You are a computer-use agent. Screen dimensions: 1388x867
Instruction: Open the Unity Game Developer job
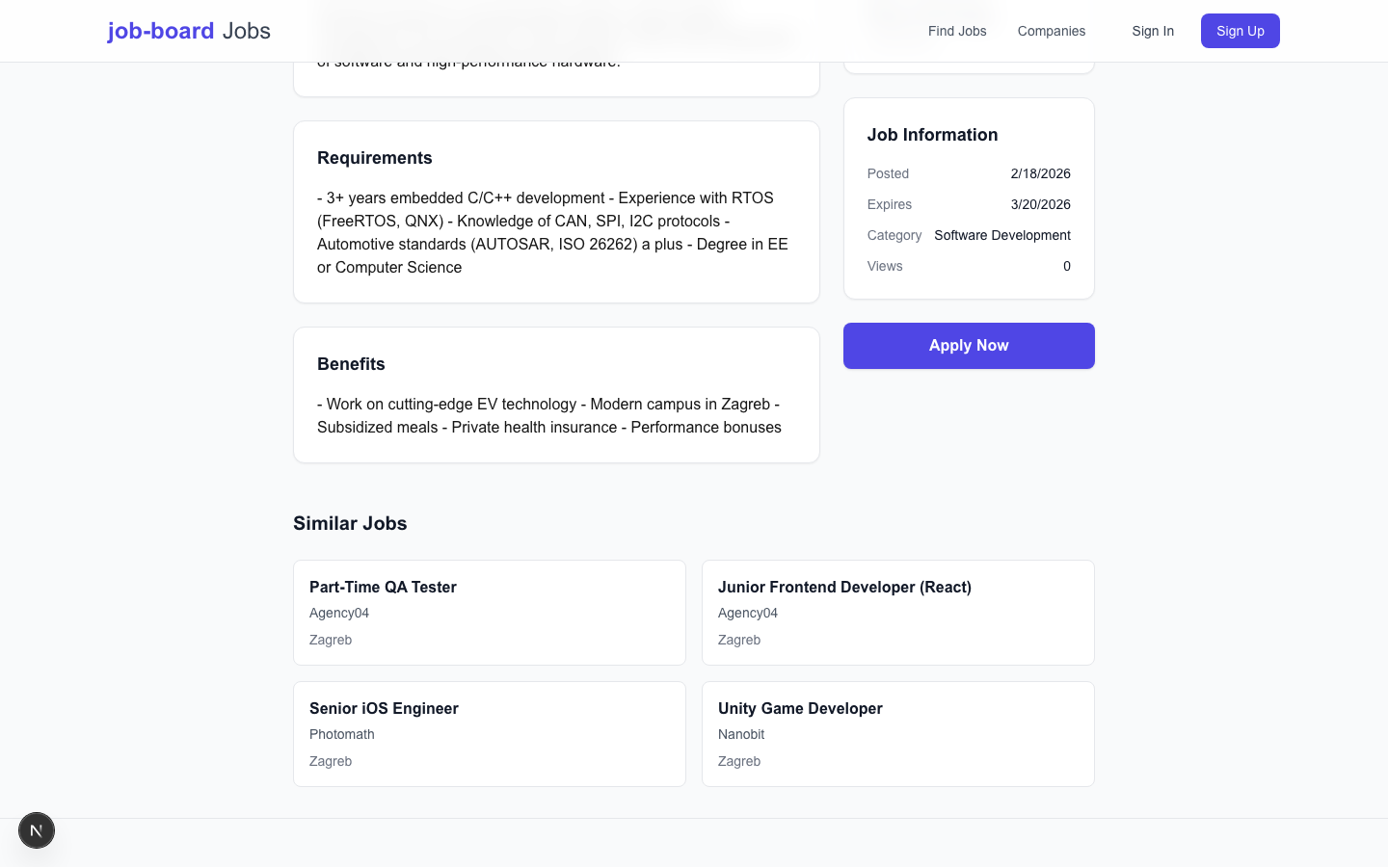coord(800,708)
